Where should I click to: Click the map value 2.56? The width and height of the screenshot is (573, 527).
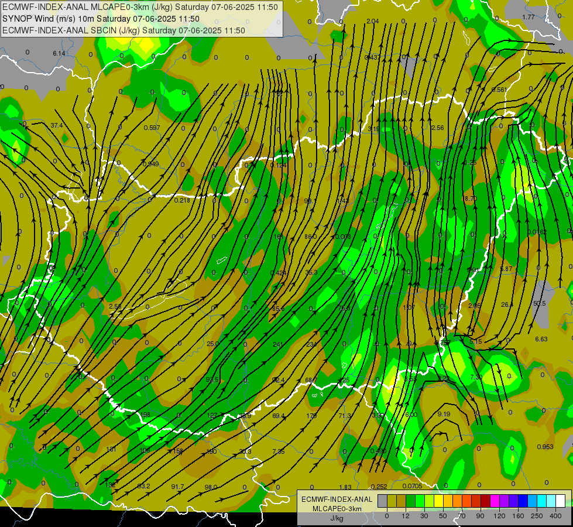click(x=437, y=128)
